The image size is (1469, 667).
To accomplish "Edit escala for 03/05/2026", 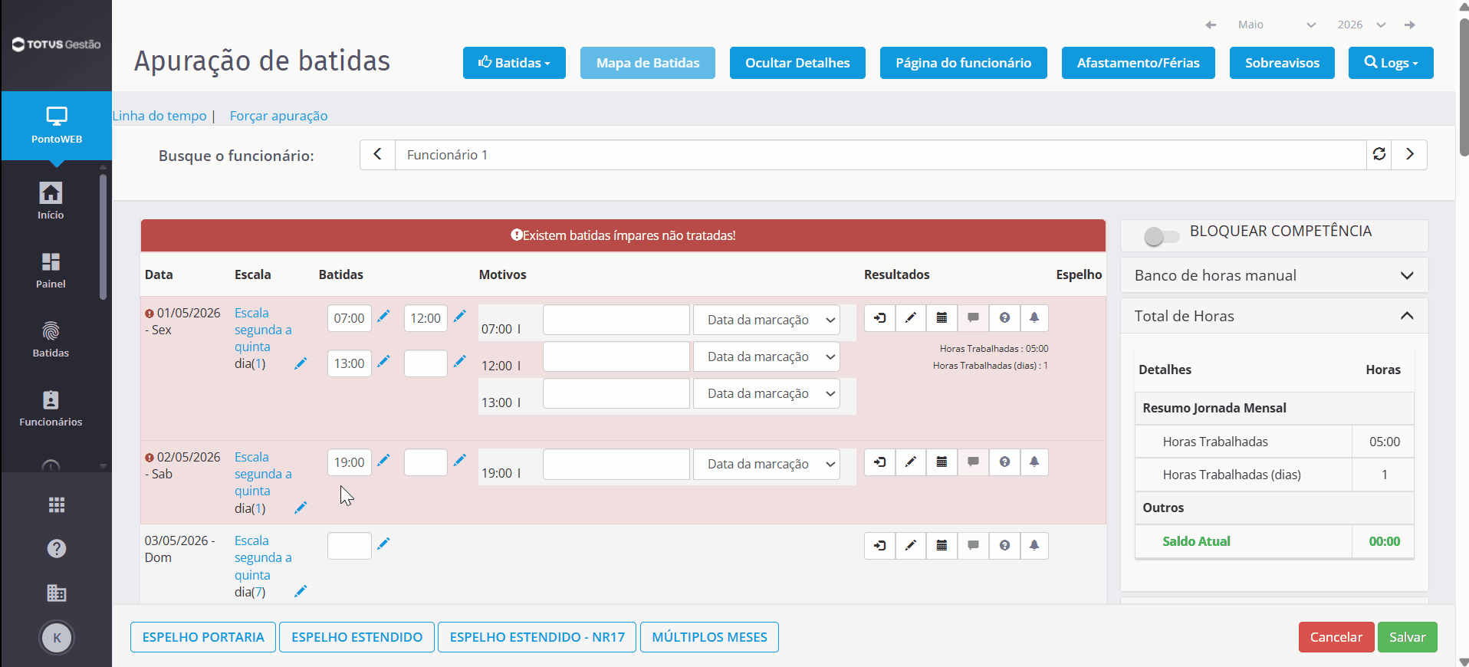I will coord(301,591).
